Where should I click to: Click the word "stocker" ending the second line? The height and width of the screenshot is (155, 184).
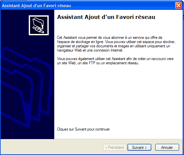169,42
